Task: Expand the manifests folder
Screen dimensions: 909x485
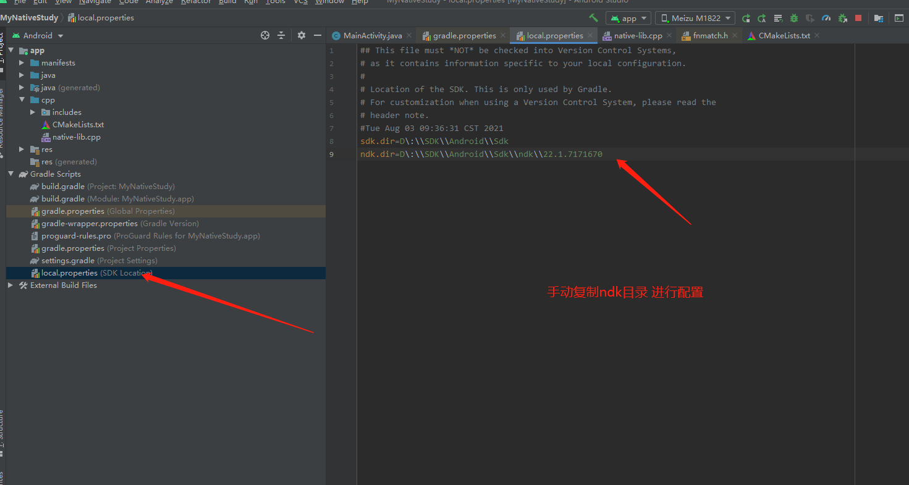Action: pyautogui.click(x=22, y=63)
